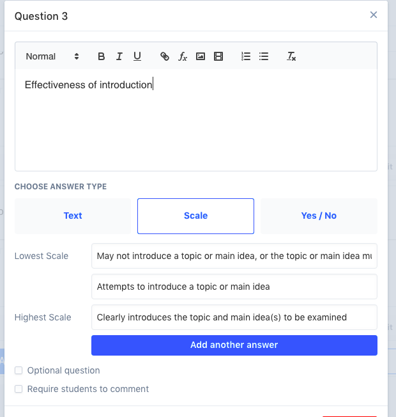Create a bulleted list
Image resolution: width=396 pixels, height=417 pixels.
click(x=264, y=56)
